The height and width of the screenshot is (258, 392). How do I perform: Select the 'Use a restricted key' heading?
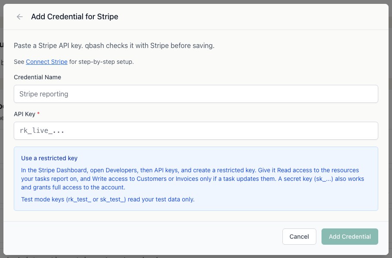49,158
